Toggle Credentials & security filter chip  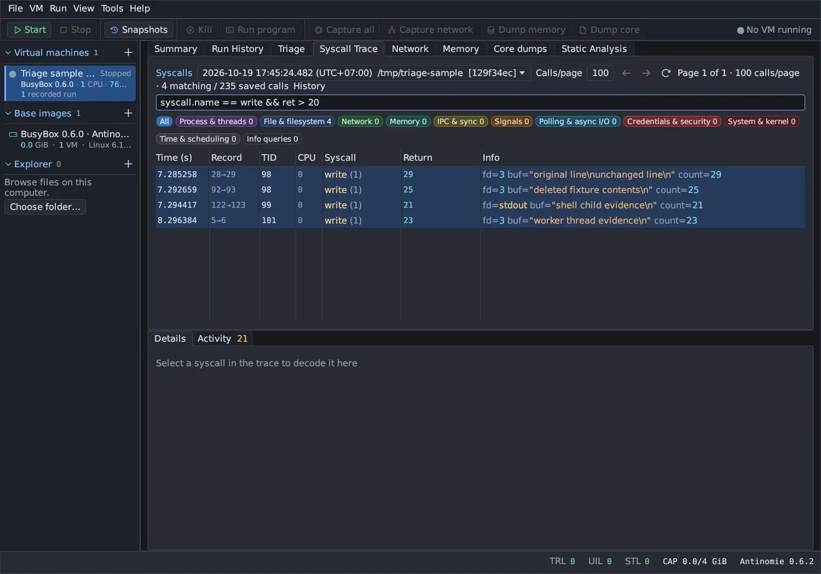[x=672, y=121]
